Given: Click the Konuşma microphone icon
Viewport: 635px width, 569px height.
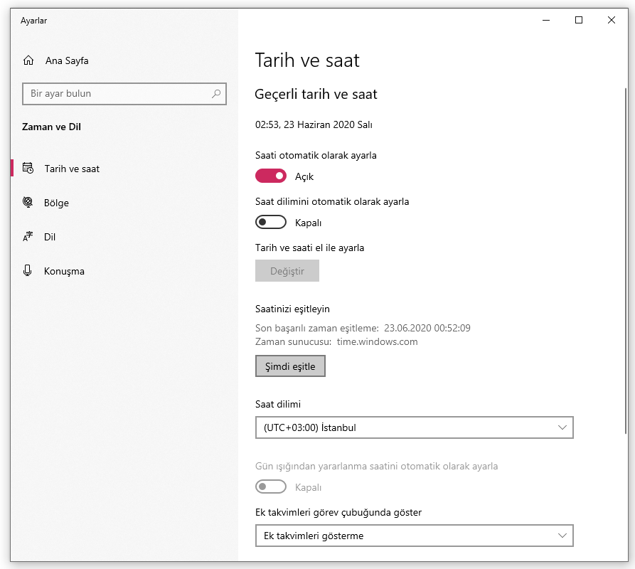Looking at the screenshot, I should (x=28, y=271).
